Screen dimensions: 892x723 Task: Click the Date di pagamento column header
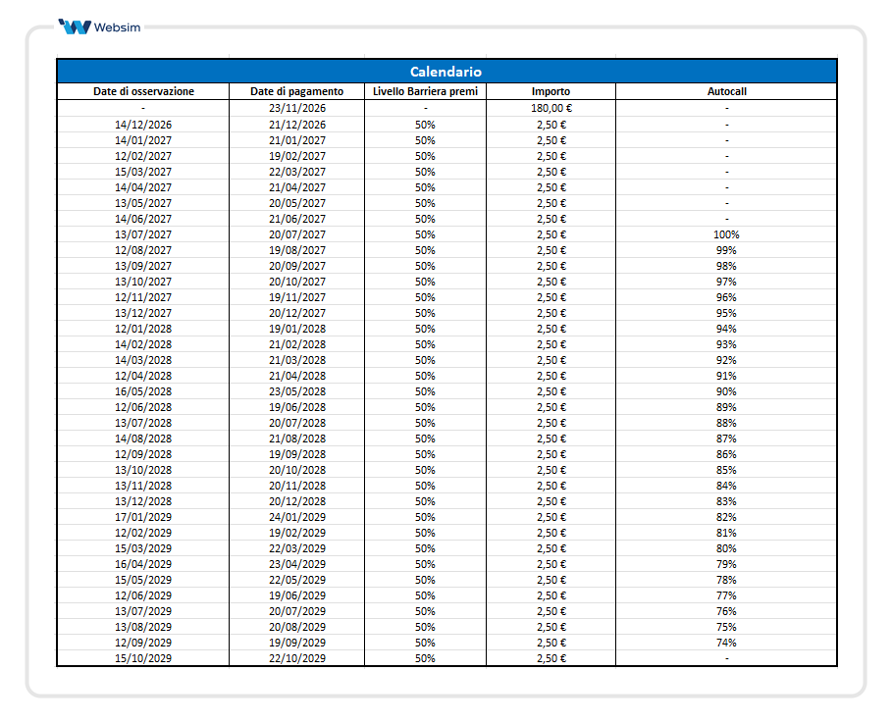(x=297, y=91)
